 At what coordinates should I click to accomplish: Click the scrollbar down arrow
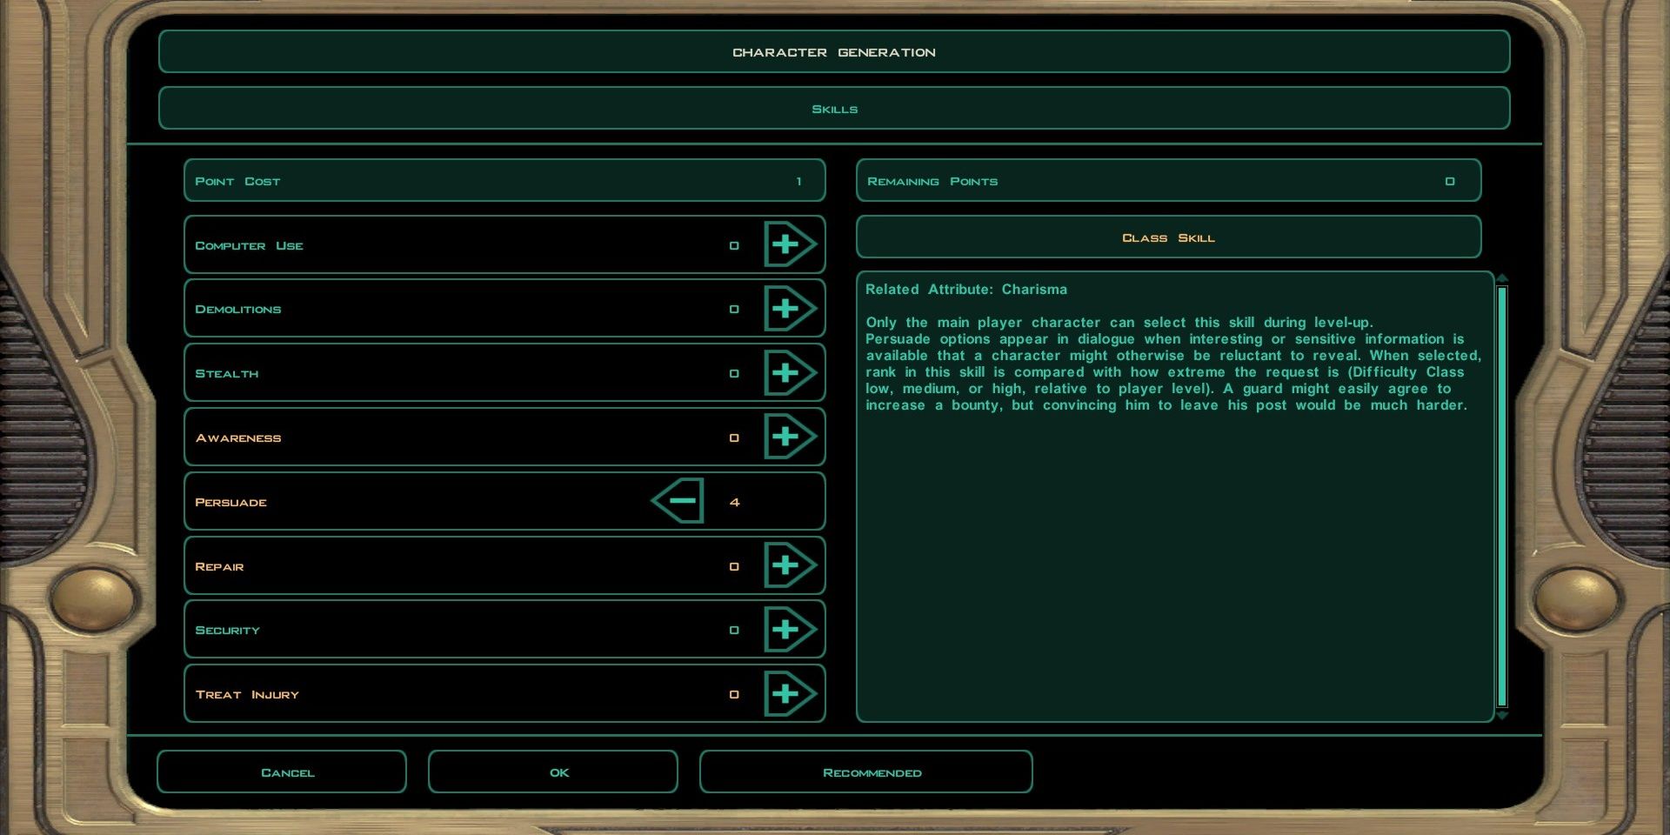click(1502, 715)
